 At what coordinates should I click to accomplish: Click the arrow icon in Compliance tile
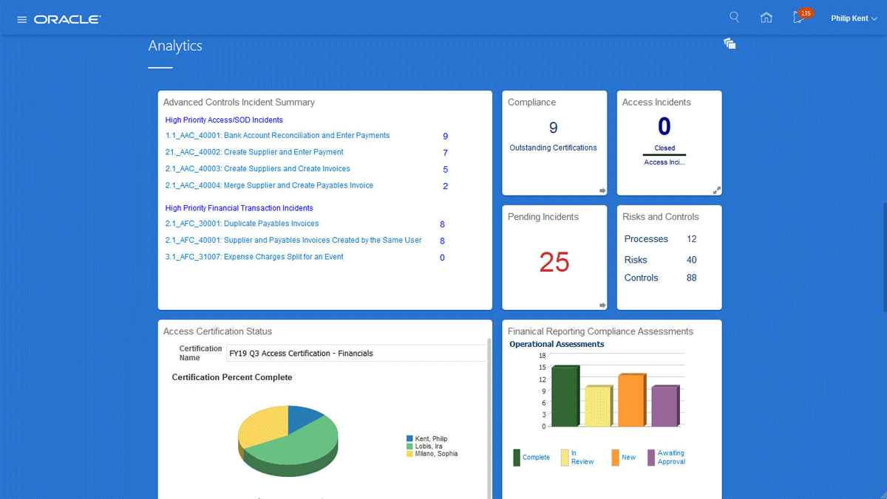[x=602, y=191]
